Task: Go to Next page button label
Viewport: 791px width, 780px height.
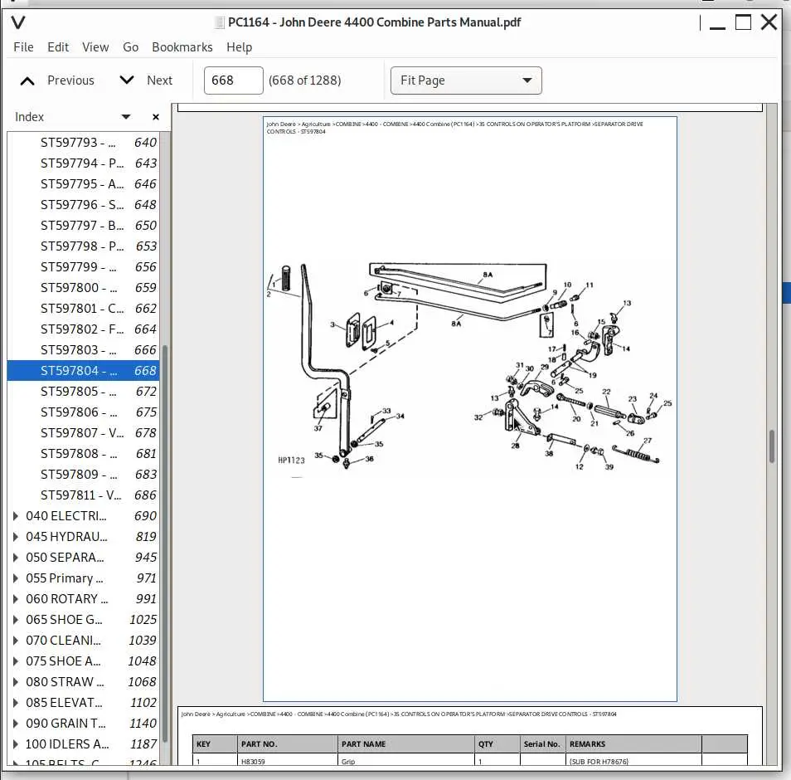Action: [159, 80]
